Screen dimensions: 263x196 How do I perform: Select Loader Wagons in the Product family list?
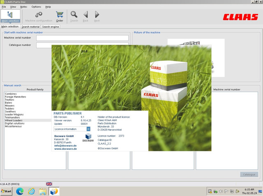[14, 115]
